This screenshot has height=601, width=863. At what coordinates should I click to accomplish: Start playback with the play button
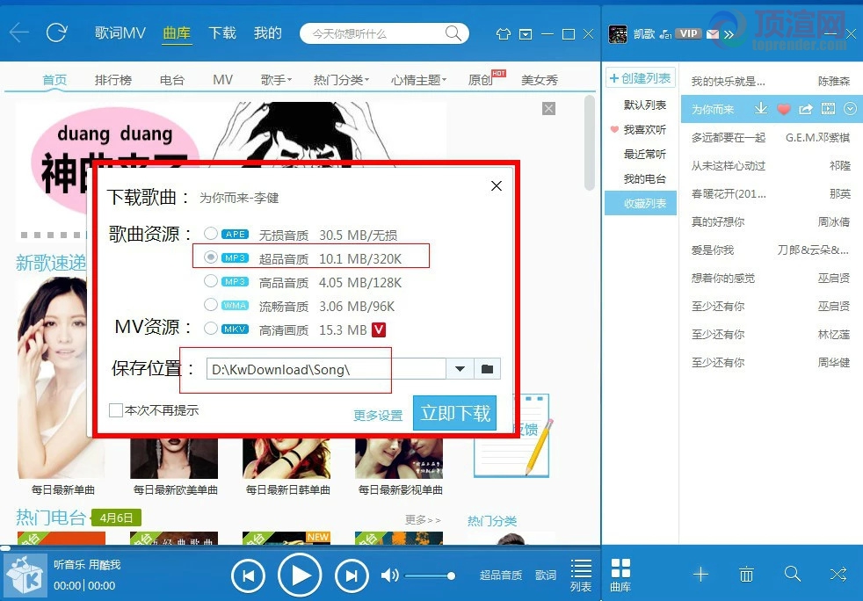point(300,576)
